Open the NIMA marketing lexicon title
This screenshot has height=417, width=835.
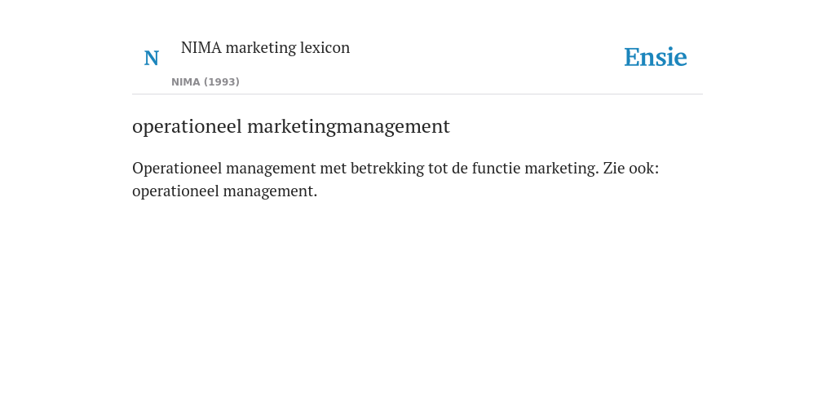point(265,47)
